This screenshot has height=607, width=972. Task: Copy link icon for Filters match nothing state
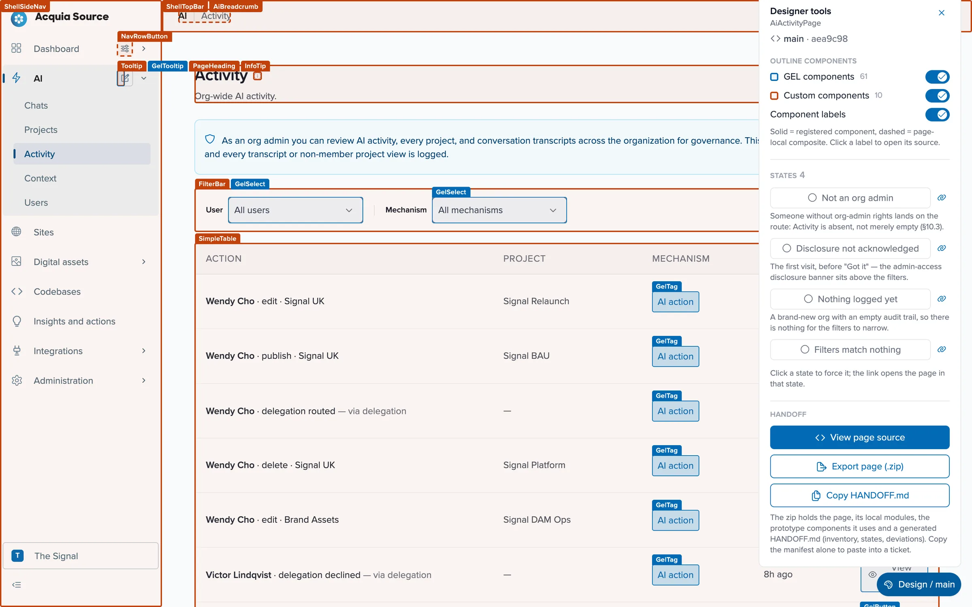point(942,349)
